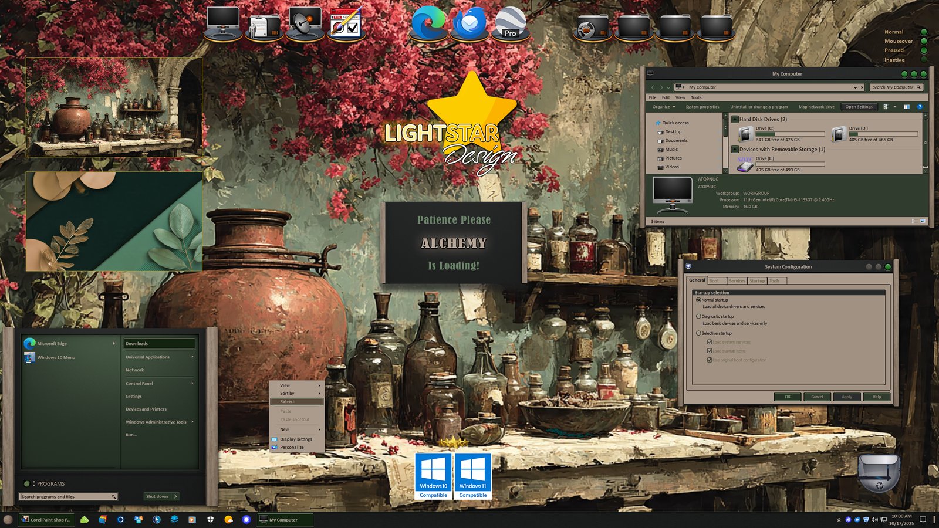This screenshot has width=939, height=528.
Task: Collapse the Hard Disk Drives group
Action: [735, 119]
